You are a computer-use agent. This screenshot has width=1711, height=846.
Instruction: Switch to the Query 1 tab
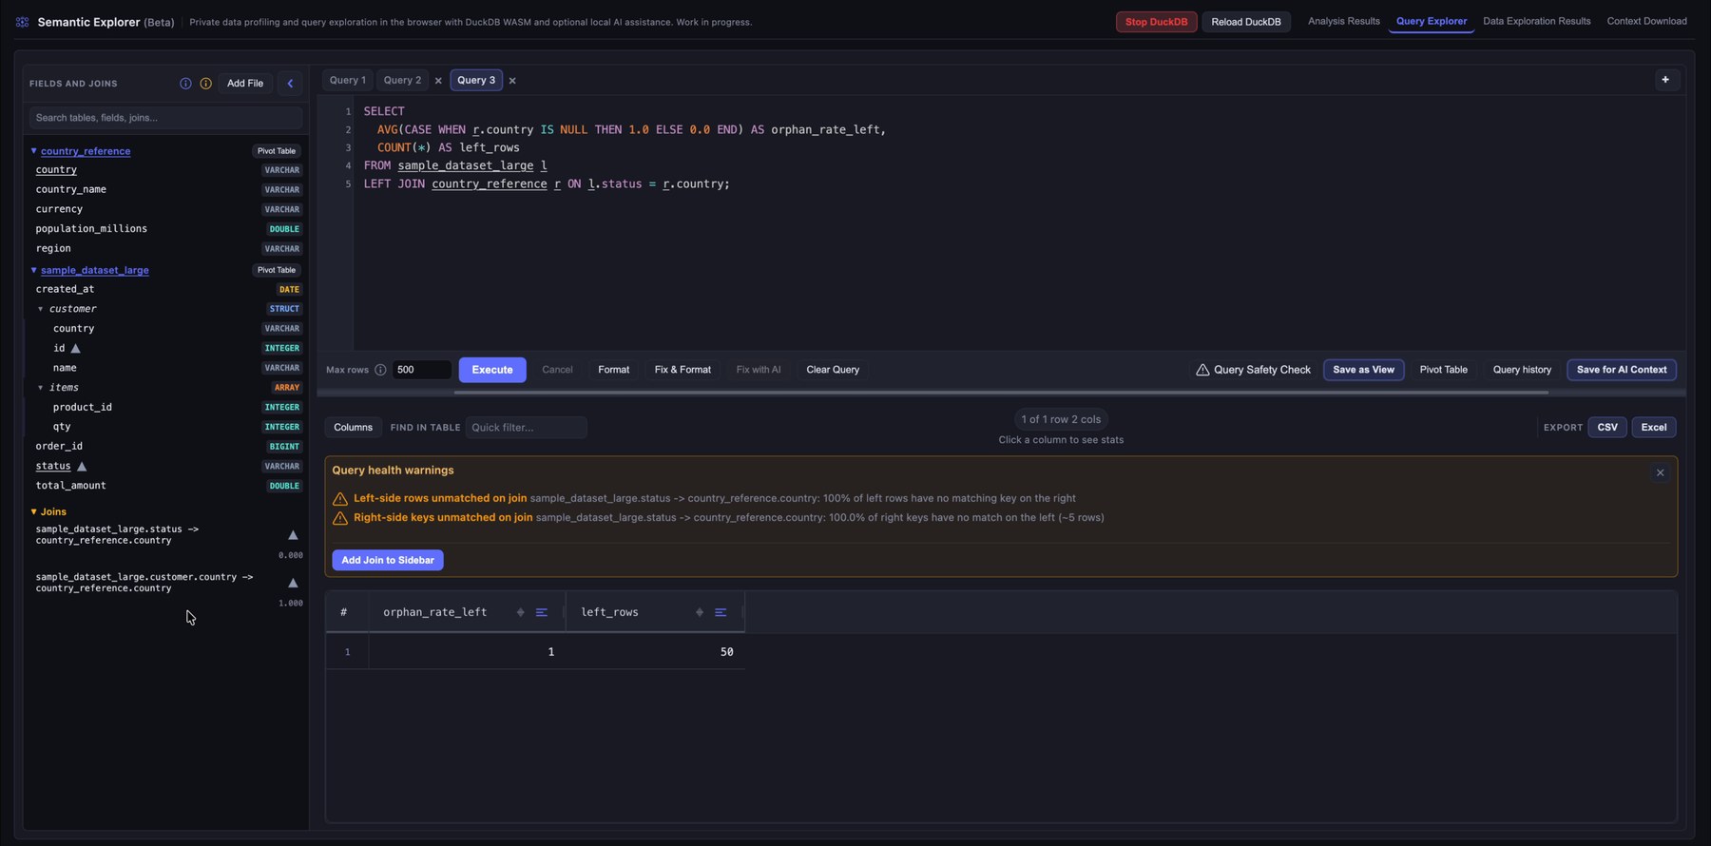tap(347, 81)
